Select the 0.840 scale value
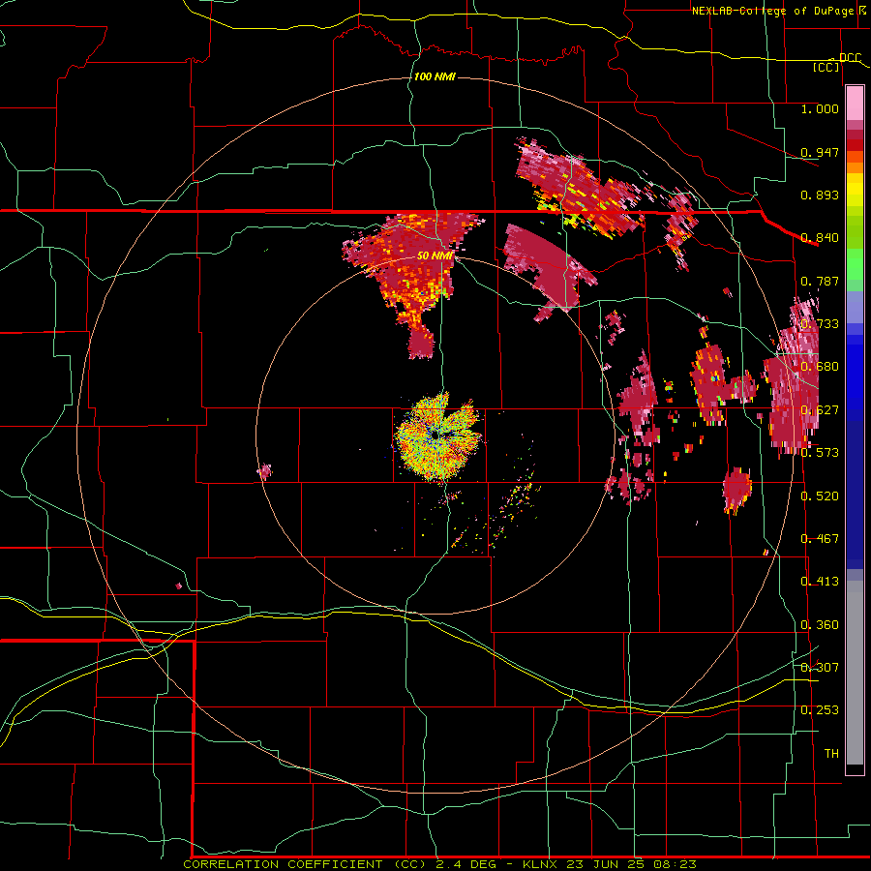This screenshot has height=871, width=871. tap(820, 238)
